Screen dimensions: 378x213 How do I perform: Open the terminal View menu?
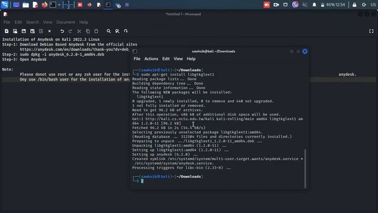[x=178, y=59]
